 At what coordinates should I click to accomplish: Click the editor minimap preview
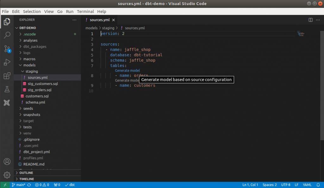coord(301,34)
